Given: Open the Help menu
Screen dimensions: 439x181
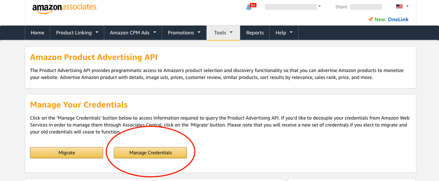Looking at the screenshot, I should [284, 33].
